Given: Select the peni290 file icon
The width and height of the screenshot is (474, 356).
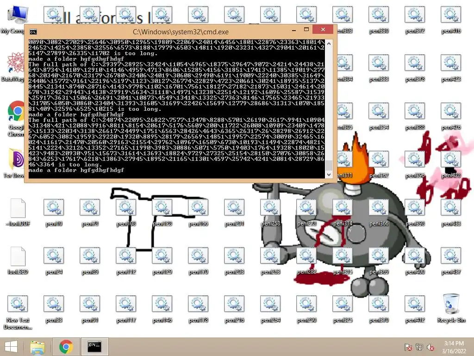Looking at the screenshot, I should 306,309.
